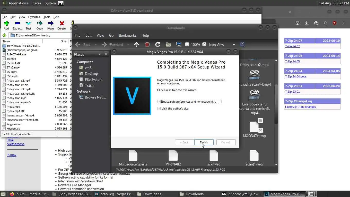This screenshot has width=350, height=197.
Task: Open scan.veg file icon in Downloads
Action: coord(214,155)
